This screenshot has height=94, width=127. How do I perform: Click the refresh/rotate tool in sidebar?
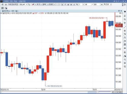pos(125,19)
